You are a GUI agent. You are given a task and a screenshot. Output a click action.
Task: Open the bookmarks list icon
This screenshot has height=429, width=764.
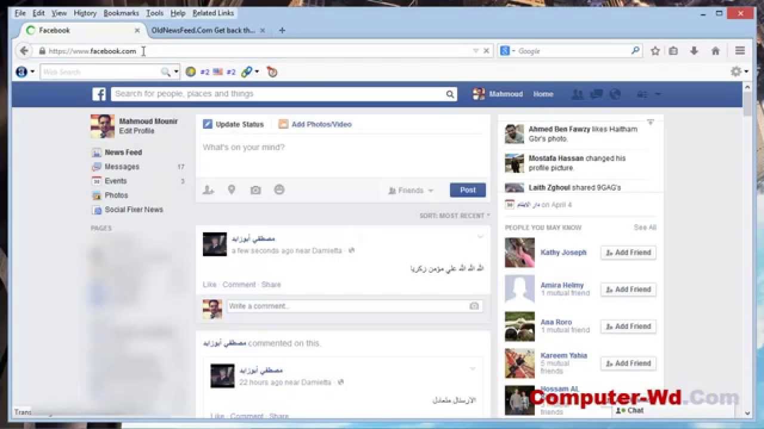pyautogui.click(x=673, y=51)
